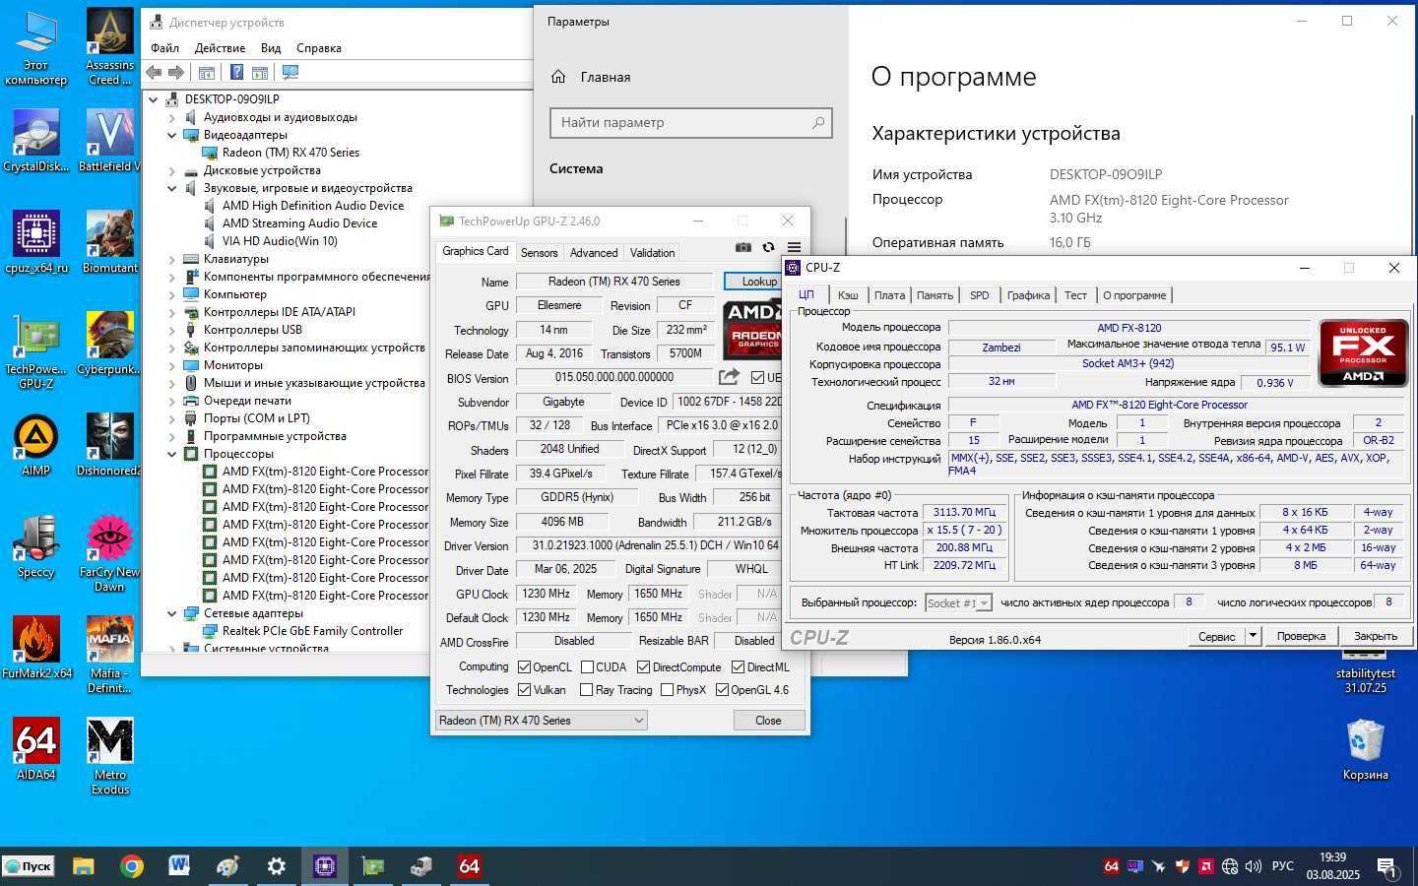Expand the Клавиатуры tree node
The width and height of the screenshot is (1418, 886).
click(172, 259)
